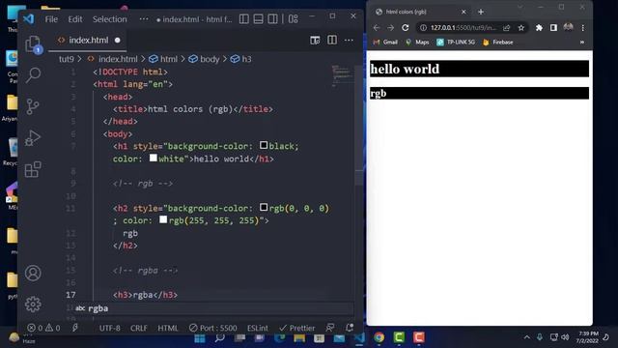Viewport: 618px width, 348px height.
Task: Click the UTF-8 encoding status item
Action: [x=109, y=328]
